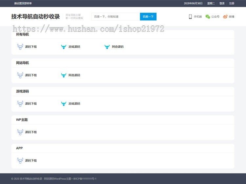This screenshot has width=246, height=184.
Task: Open 源码下载 link in 所有导航
Action: point(31,47)
